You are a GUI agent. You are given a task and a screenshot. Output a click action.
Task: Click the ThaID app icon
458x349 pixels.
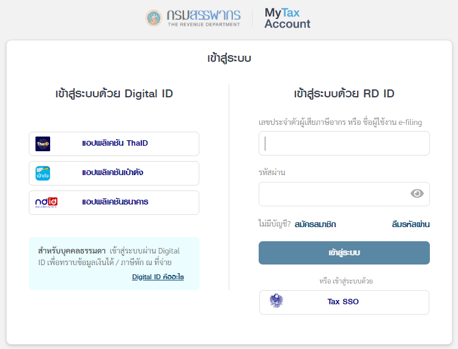pos(43,144)
